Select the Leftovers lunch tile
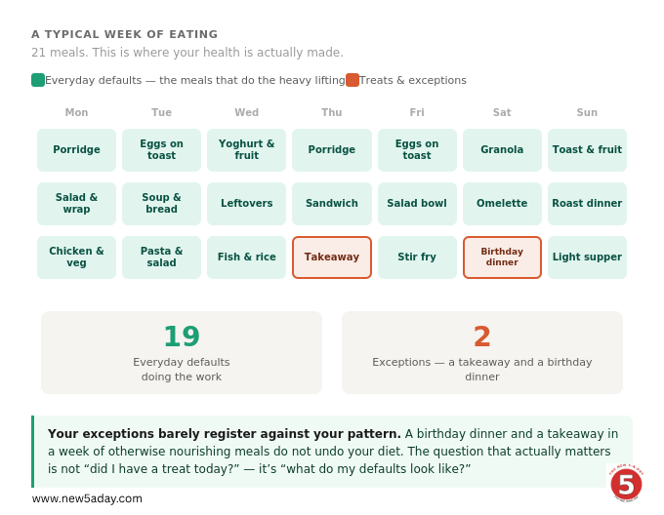Screen dimensions: 664x515 (x=246, y=204)
